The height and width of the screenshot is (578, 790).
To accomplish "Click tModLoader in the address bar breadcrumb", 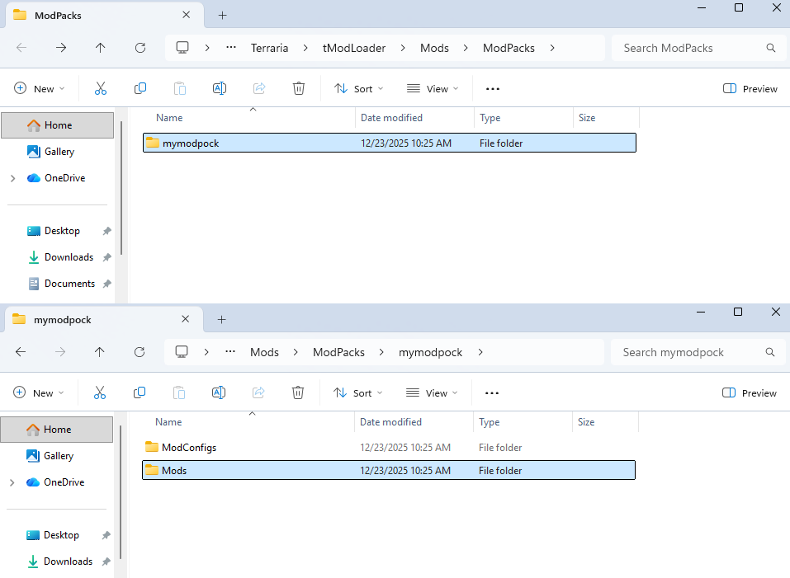I will coord(353,48).
